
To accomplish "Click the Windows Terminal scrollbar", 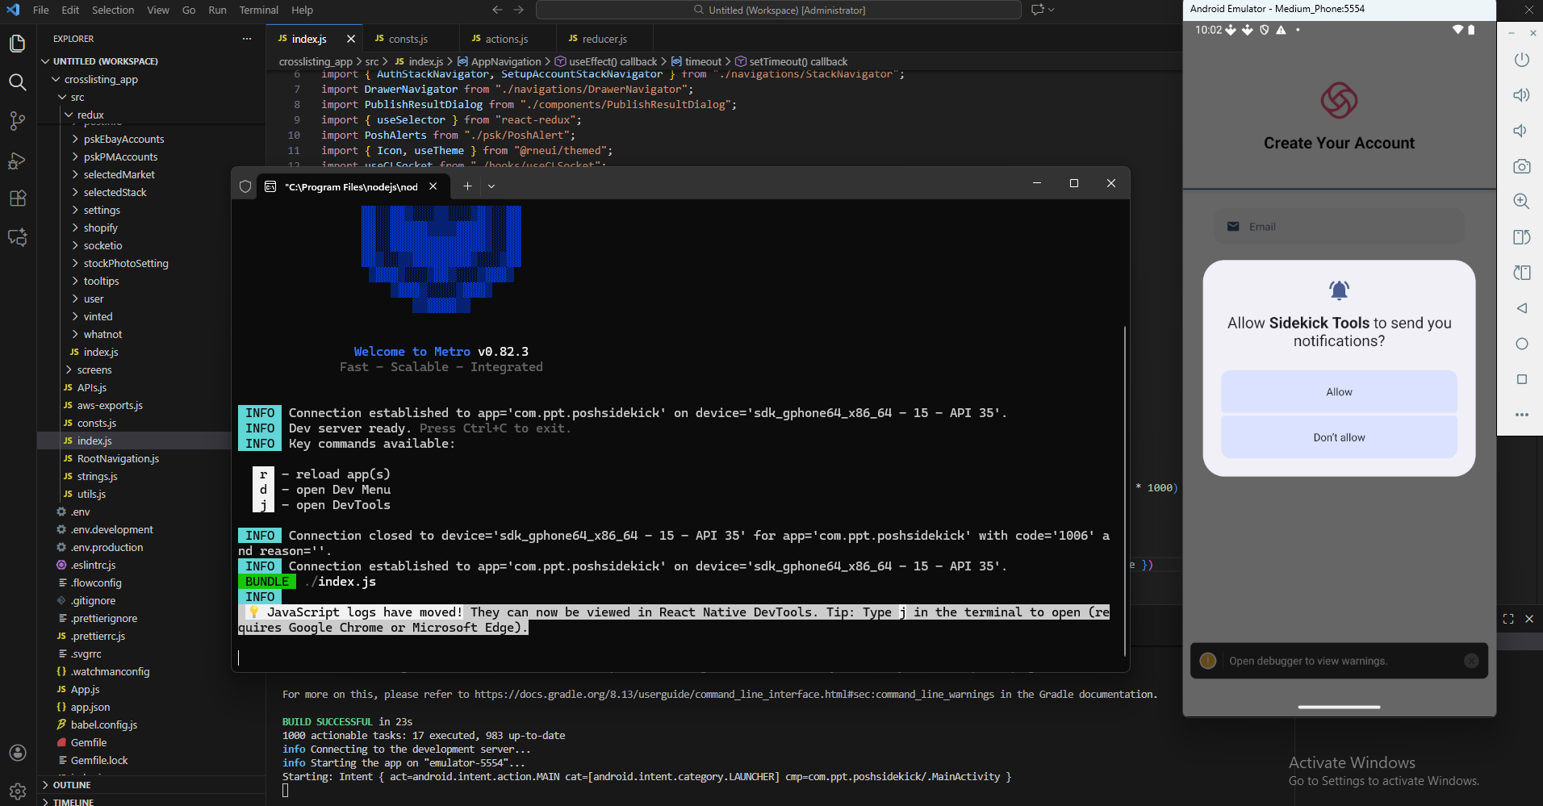I will (x=1124, y=492).
